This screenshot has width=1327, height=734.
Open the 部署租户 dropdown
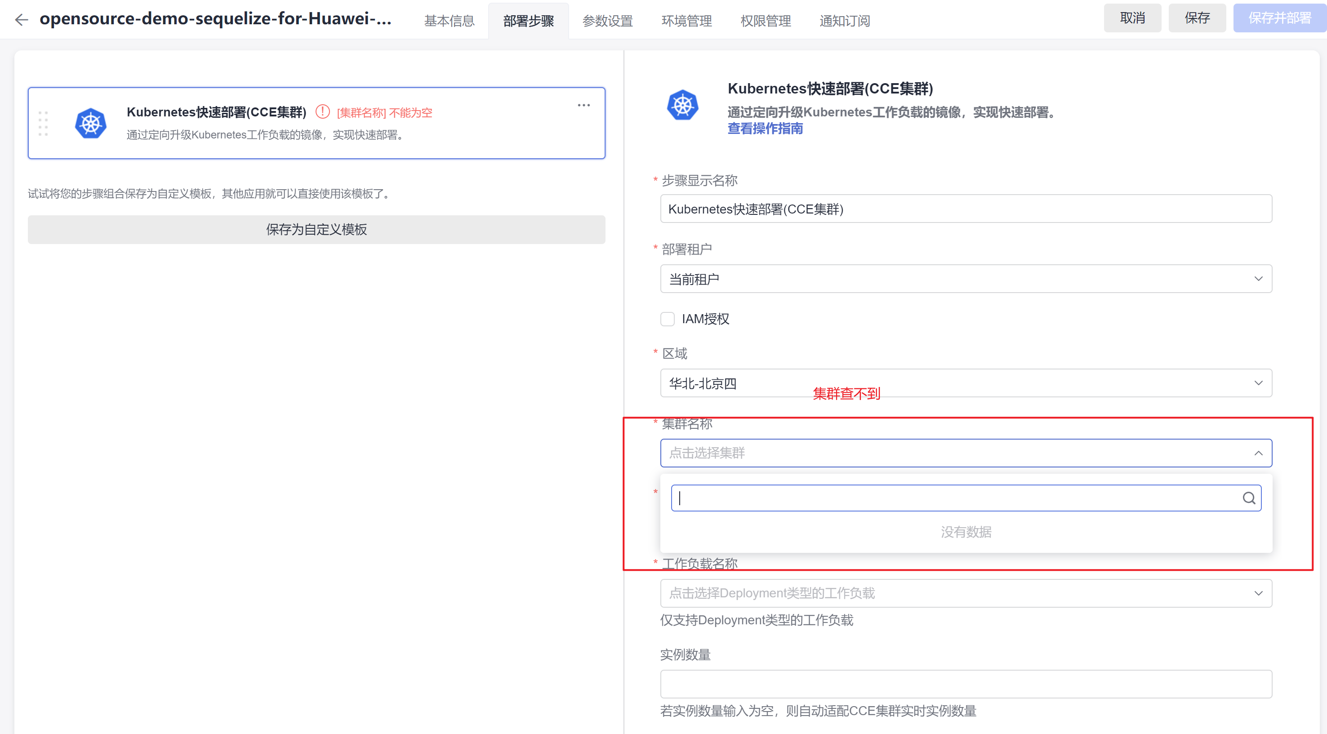tap(966, 279)
